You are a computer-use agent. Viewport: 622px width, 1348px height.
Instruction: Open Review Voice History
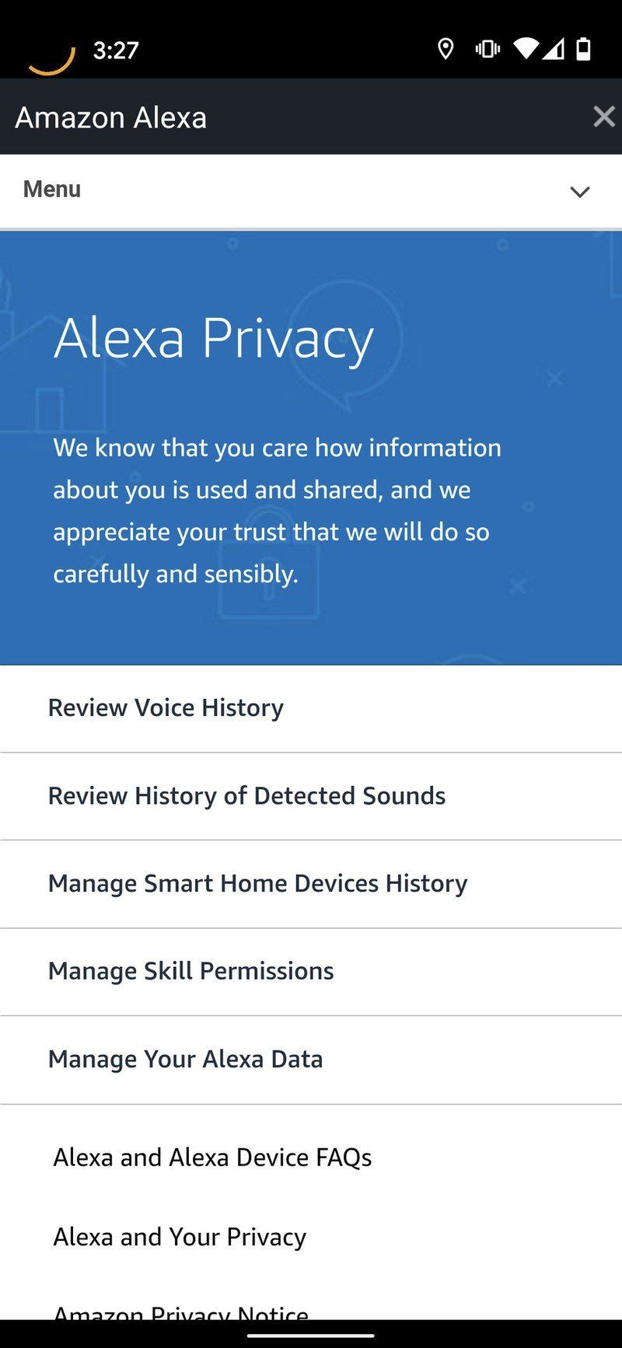pyautogui.click(x=166, y=708)
